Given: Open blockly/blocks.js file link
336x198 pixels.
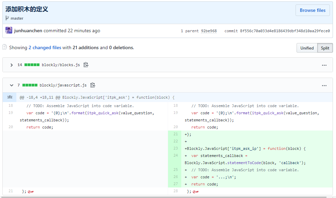Looking at the screenshot, I should click(x=61, y=65).
